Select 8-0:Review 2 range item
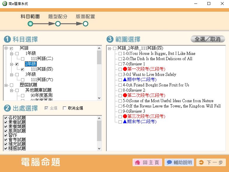Image resolution: width=229 pixels, height=172 pixels. (x=134, y=90)
